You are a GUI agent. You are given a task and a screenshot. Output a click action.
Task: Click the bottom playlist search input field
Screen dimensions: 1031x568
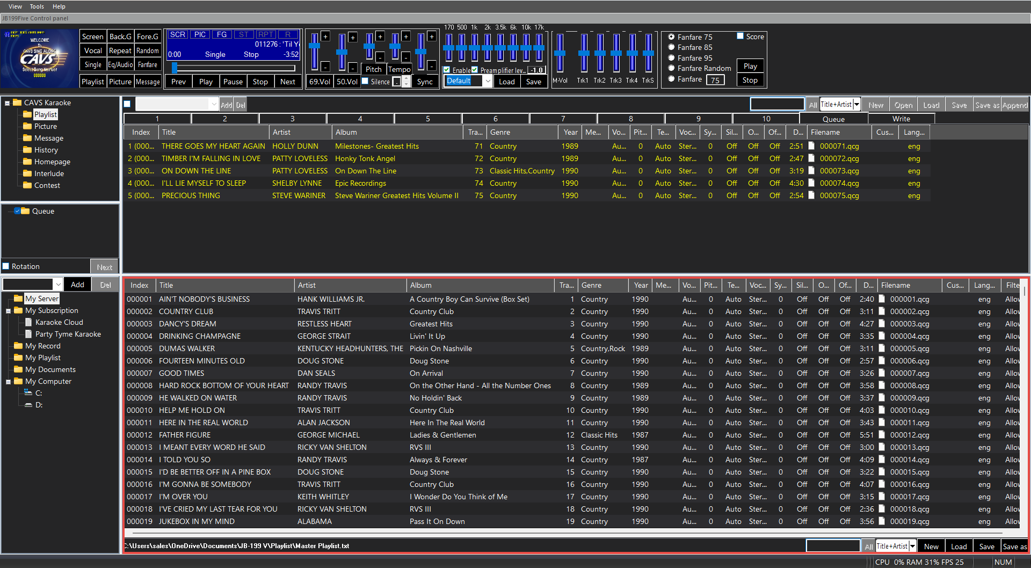click(833, 546)
